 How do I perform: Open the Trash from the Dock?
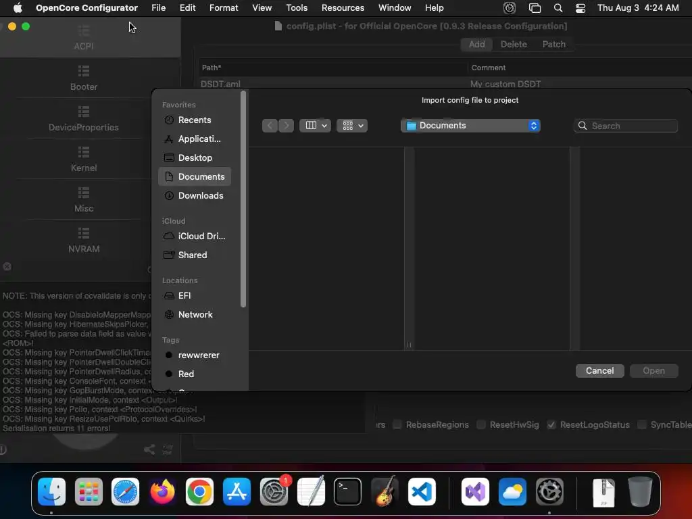[x=640, y=492]
